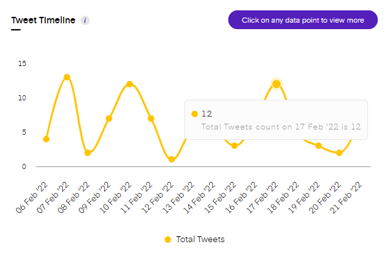
Task: Click the '07 Feb '22' axis label
Action: [54, 196]
